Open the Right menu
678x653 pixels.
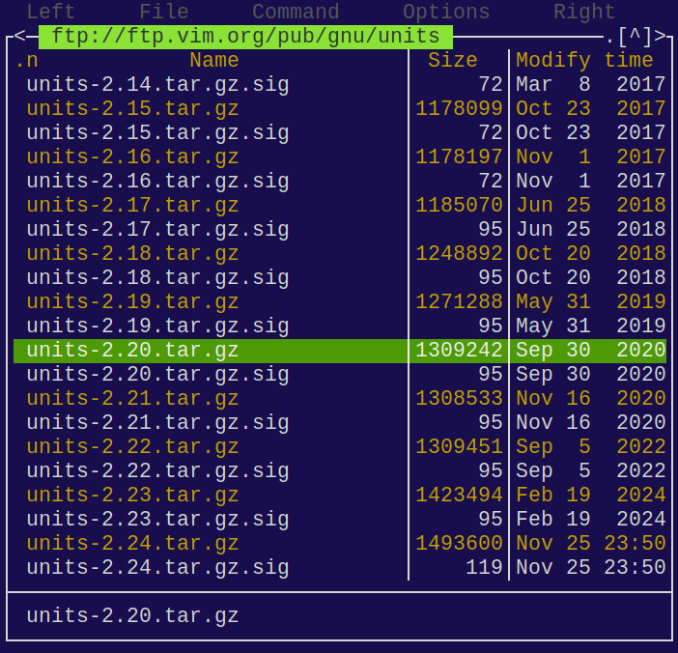584,13
